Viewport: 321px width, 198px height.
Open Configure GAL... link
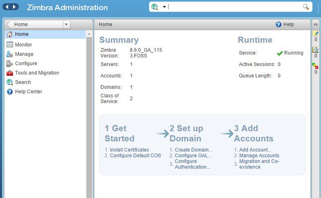tap(193, 156)
